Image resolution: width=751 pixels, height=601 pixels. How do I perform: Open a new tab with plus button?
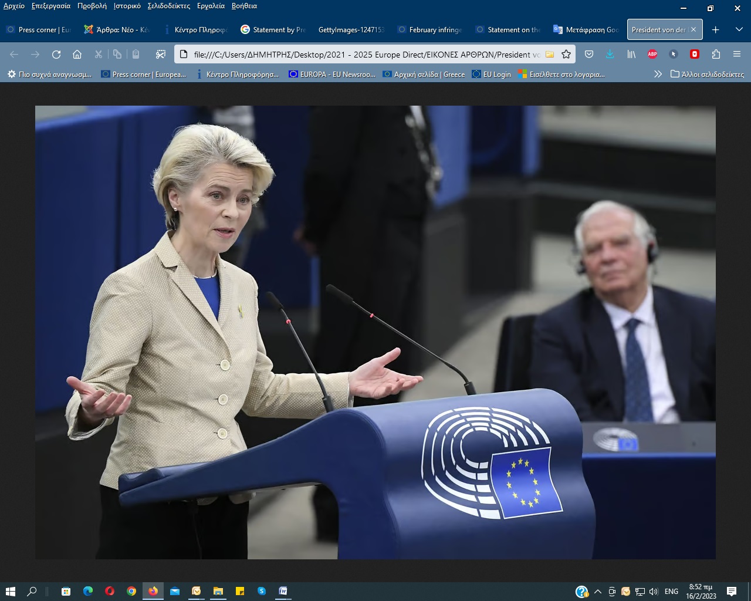click(x=715, y=30)
